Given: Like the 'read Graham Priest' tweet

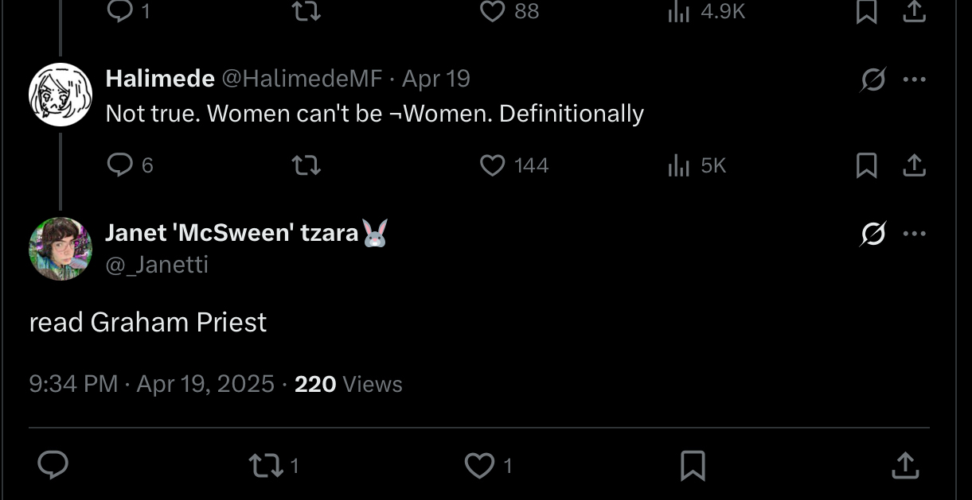Looking at the screenshot, I should 479,465.
